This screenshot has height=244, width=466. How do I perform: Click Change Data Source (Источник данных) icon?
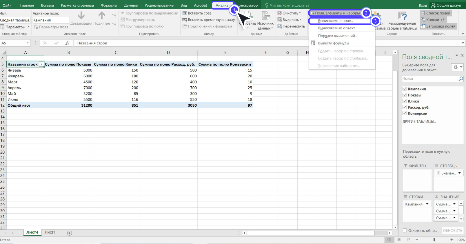pyautogui.click(x=266, y=16)
